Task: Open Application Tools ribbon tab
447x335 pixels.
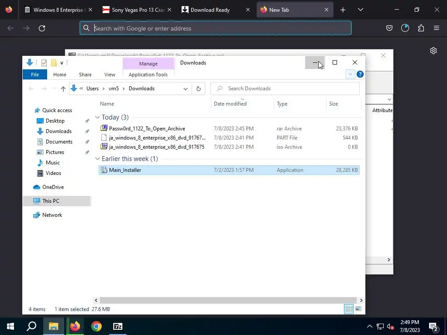Action: coord(148,75)
